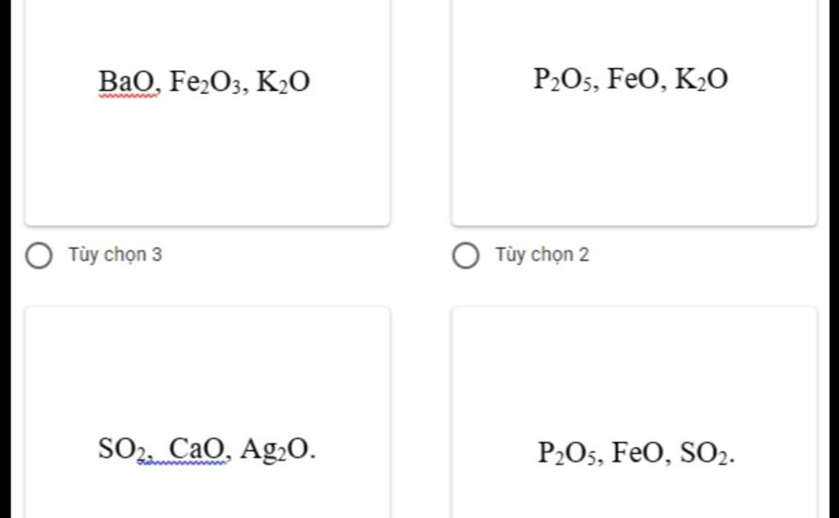The width and height of the screenshot is (839, 518).
Task: Click the "Tùy chọn 3" label text
Action: pyautogui.click(x=115, y=255)
